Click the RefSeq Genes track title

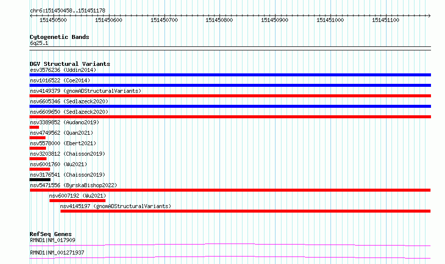[50, 234]
